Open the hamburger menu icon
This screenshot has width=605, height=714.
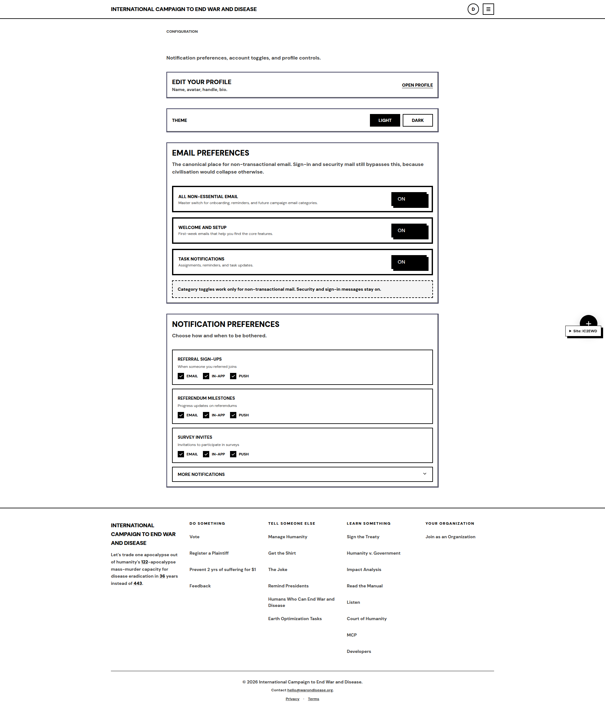[488, 9]
